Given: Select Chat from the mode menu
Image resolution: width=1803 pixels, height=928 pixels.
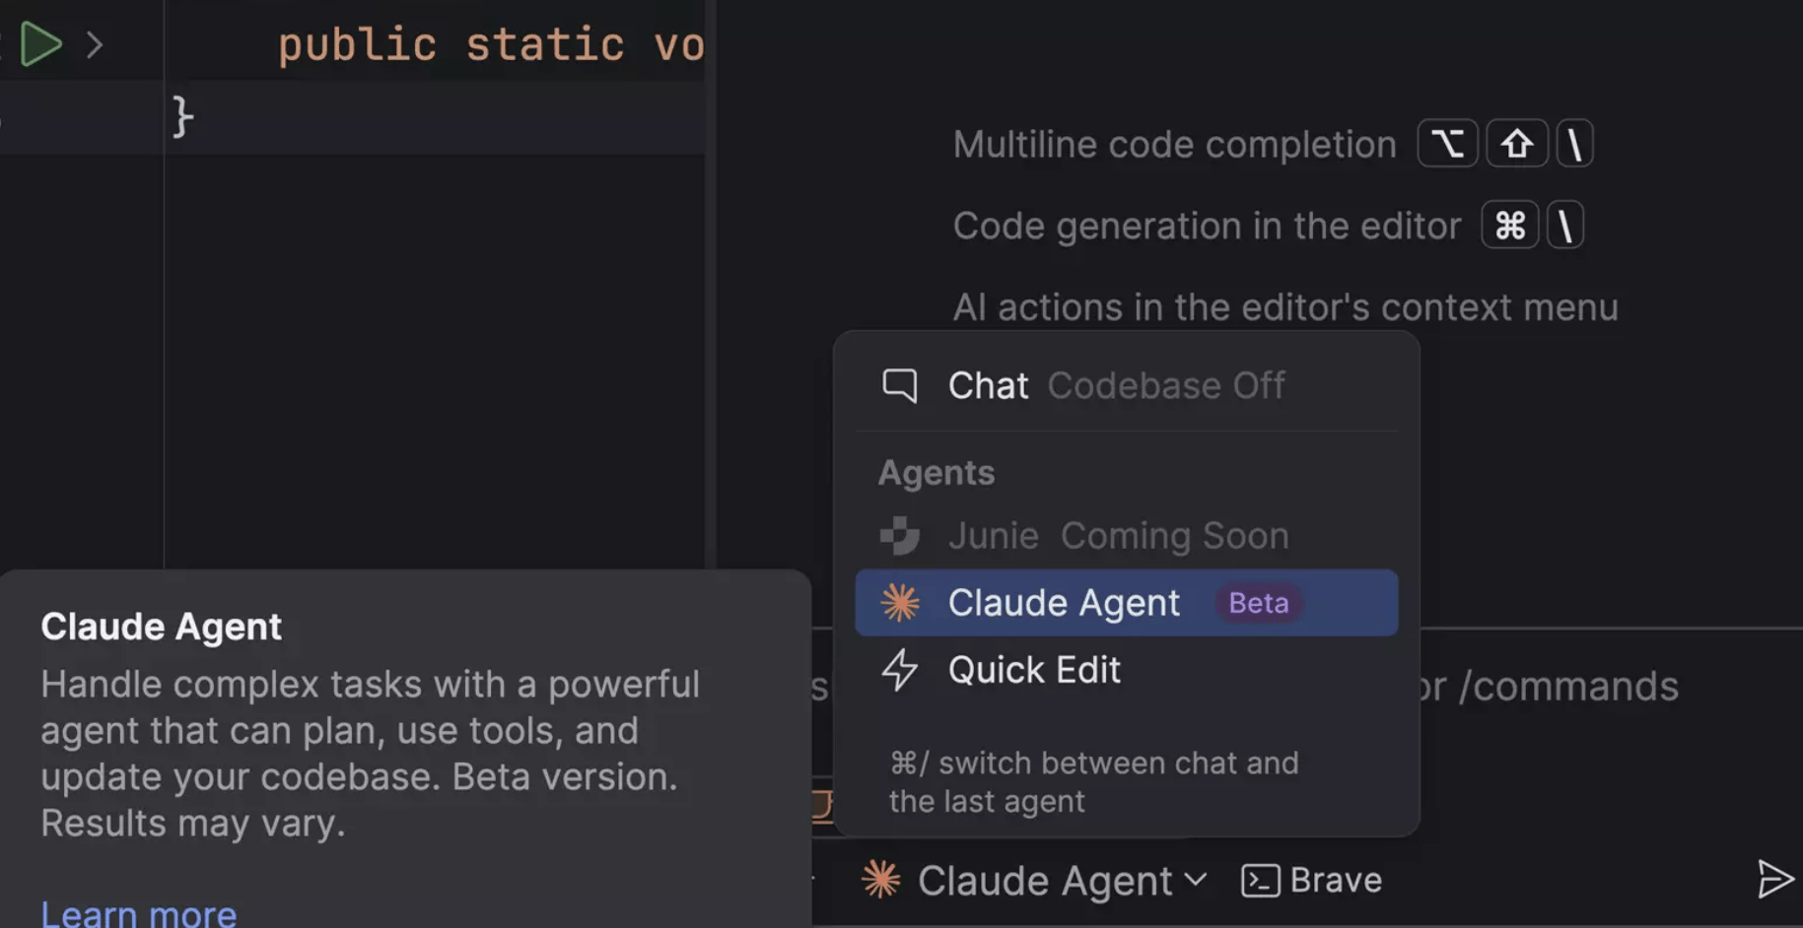Looking at the screenshot, I should (987, 385).
